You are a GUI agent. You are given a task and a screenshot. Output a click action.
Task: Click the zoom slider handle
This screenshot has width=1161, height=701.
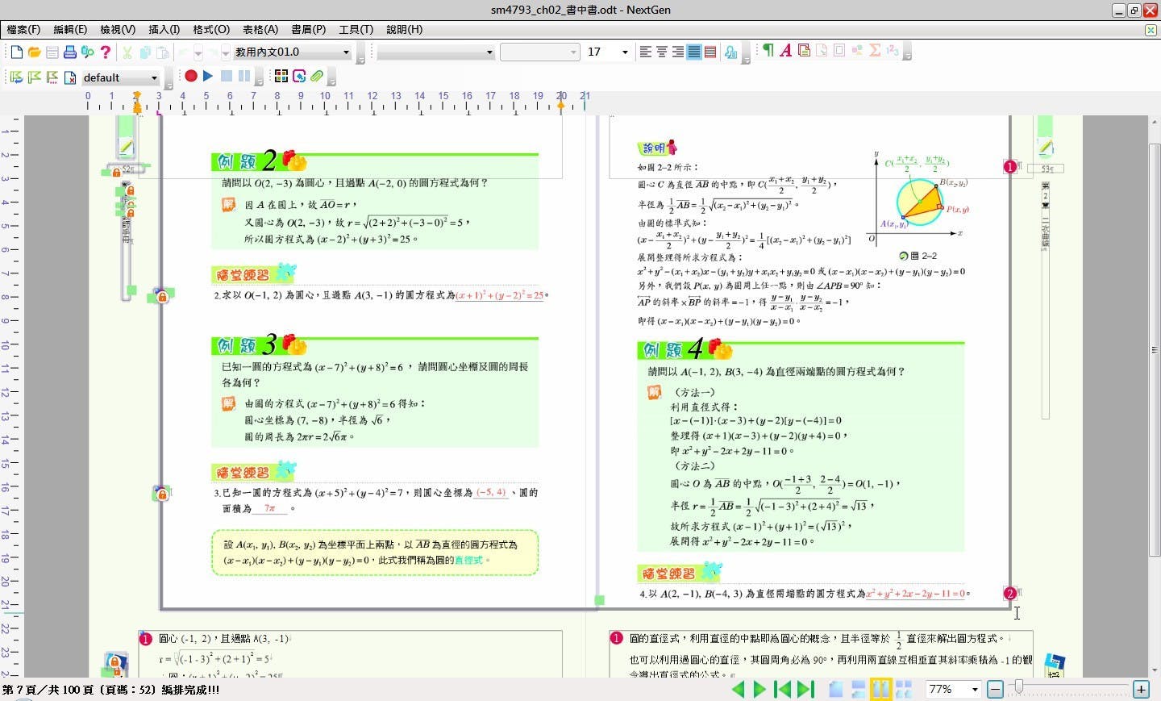(1019, 686)
